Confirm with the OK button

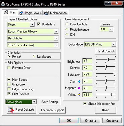point(69,121)
